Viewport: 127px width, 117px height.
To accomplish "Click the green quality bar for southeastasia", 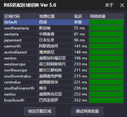I will click(x=106, y=28).
